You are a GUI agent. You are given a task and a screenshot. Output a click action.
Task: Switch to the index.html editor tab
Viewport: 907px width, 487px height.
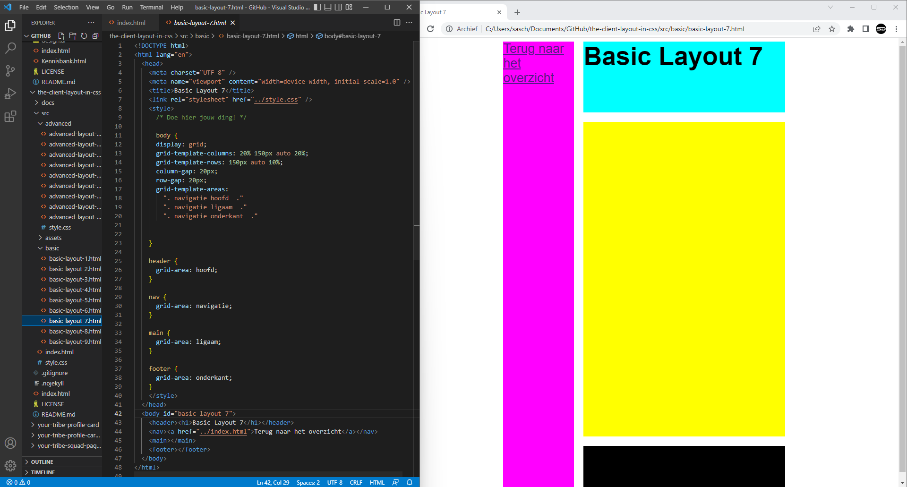[x=131, y=23]
